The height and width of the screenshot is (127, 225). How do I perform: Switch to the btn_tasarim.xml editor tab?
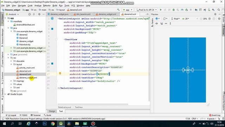83,14
